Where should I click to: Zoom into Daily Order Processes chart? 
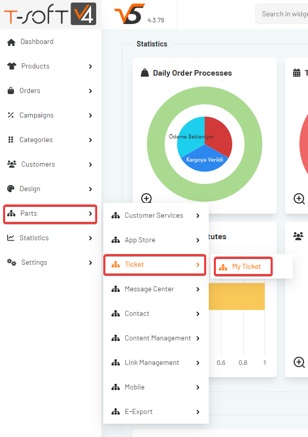(x=146, y=198)
